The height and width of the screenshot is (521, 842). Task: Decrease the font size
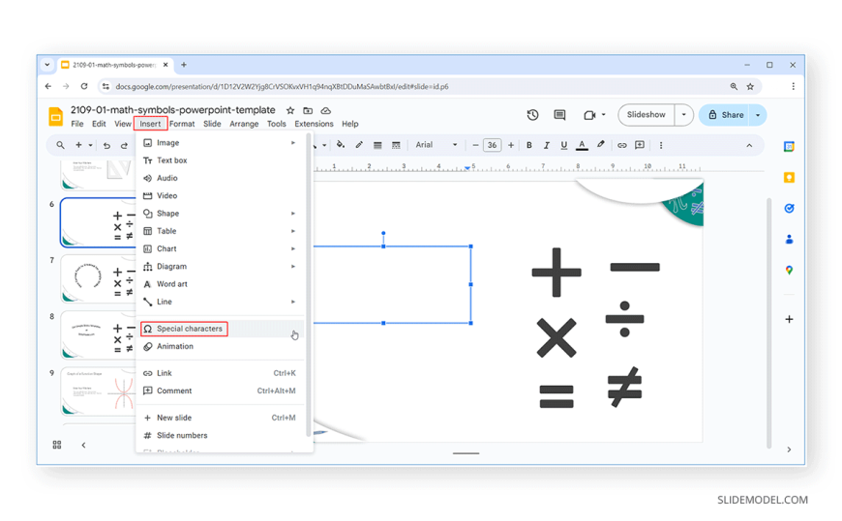click(475, 145)
